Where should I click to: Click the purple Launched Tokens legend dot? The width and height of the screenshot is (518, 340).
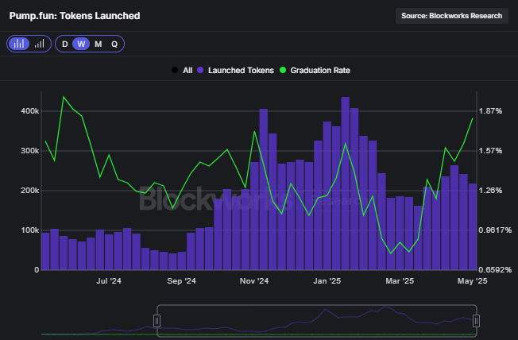tap(201, 70)
